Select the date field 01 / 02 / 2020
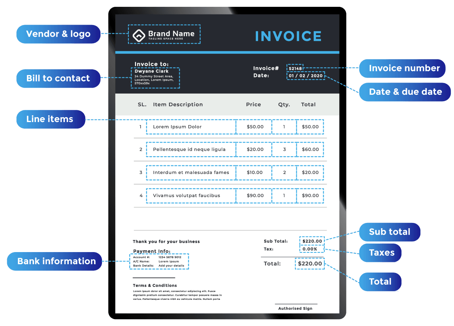The height and width of the screenshot is (326, 454). tap(306, 75)
